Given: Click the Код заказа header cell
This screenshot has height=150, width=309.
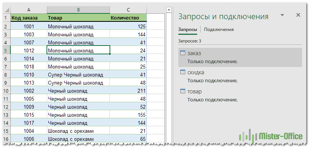Looking at the screenshot, I should coord(29,18).
